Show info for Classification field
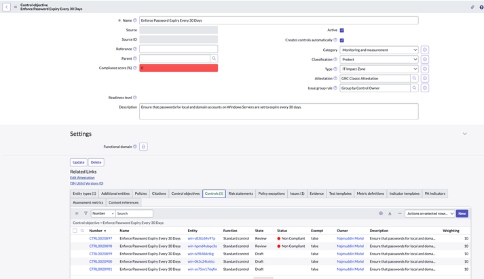This screenshot has width=484, height=279. tap(425, 59)
